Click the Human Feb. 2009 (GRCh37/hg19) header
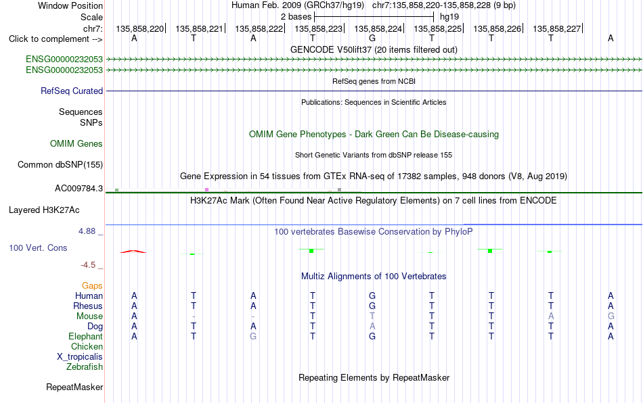Viewport: 643px width, 403px height. point(298,5)
